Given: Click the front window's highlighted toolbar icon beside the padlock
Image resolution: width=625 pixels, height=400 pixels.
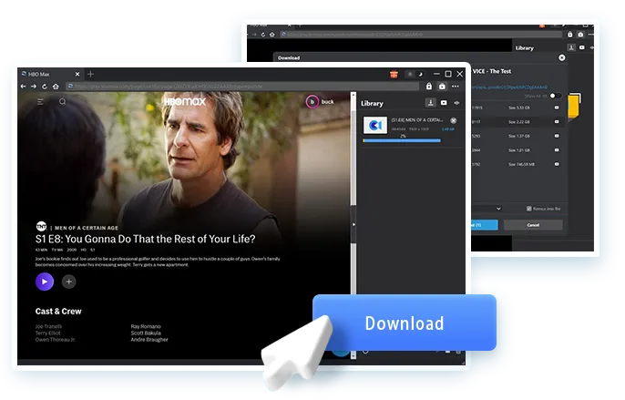Looking at the screenshot, I should coord(442,87).
